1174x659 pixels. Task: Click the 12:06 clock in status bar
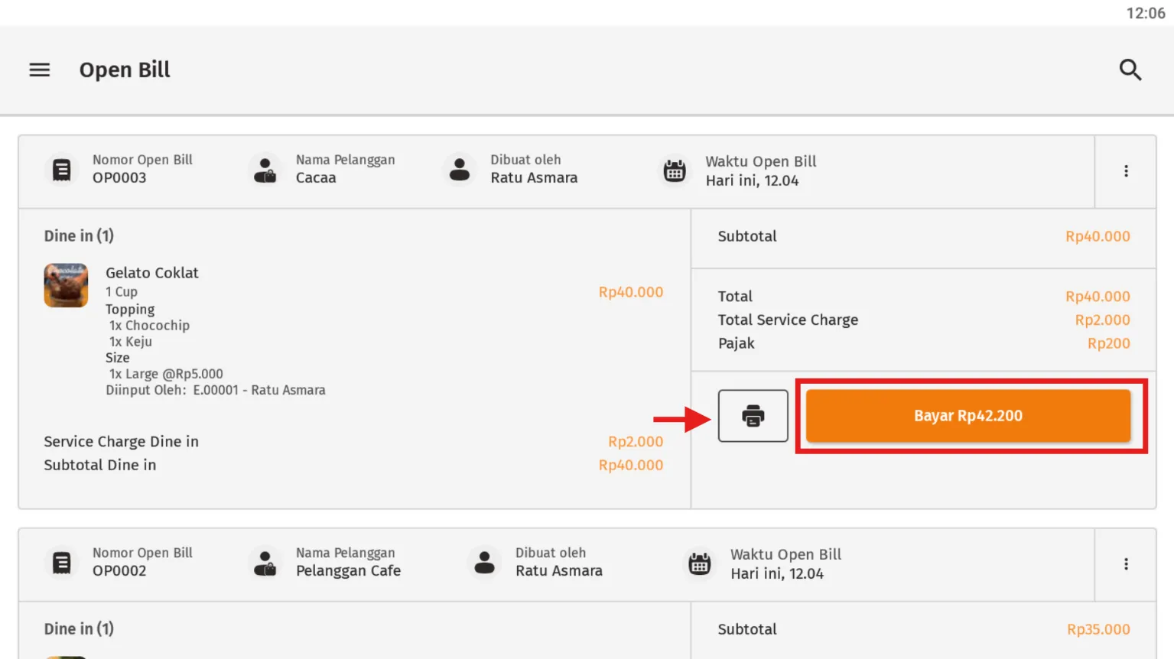click(1146, 13)
